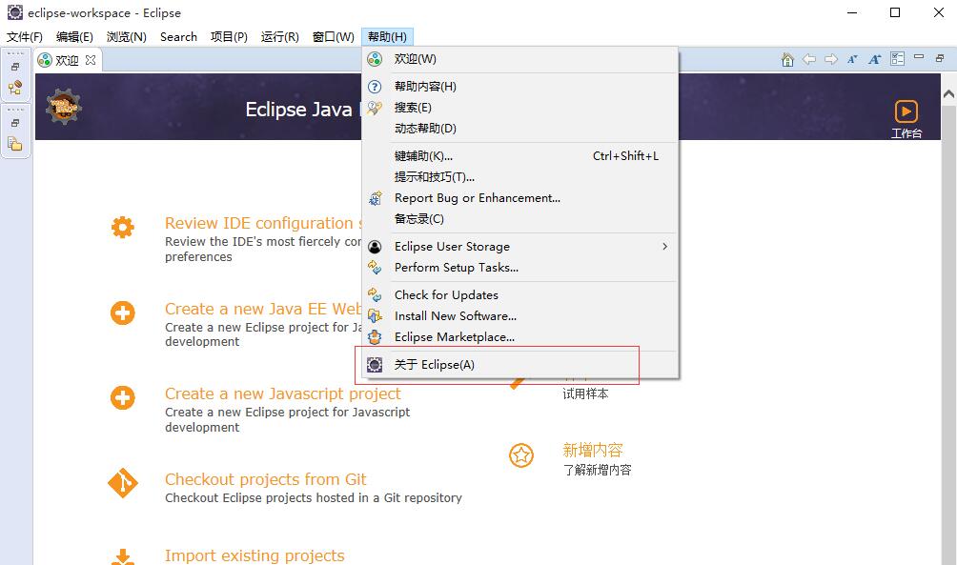Click plus icon beside Java EE Web project
This screenshot has height=565, width=957.
(x=123, y=313)
